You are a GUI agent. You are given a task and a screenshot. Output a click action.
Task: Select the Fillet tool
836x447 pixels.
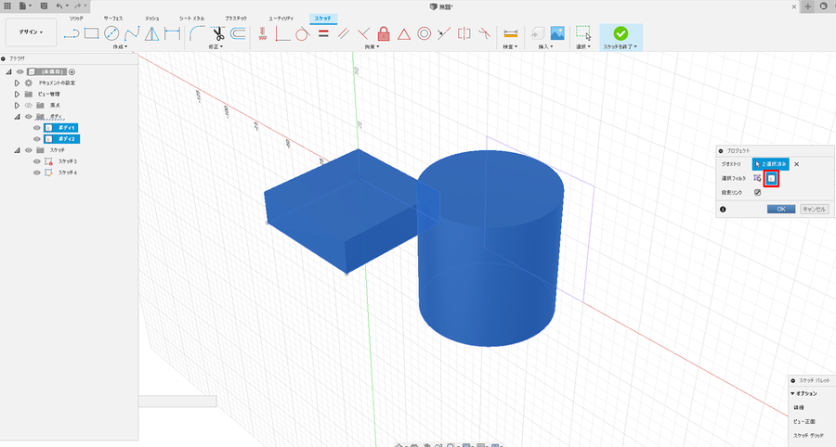tap(197, 33)
